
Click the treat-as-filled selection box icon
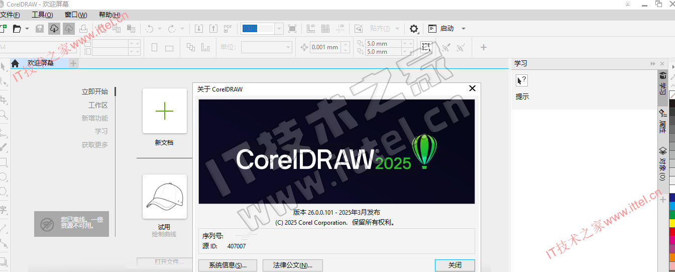[426, 47]
